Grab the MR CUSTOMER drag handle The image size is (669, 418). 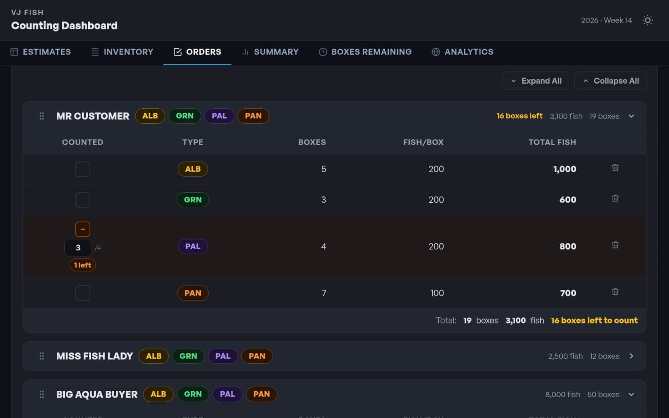42,116
